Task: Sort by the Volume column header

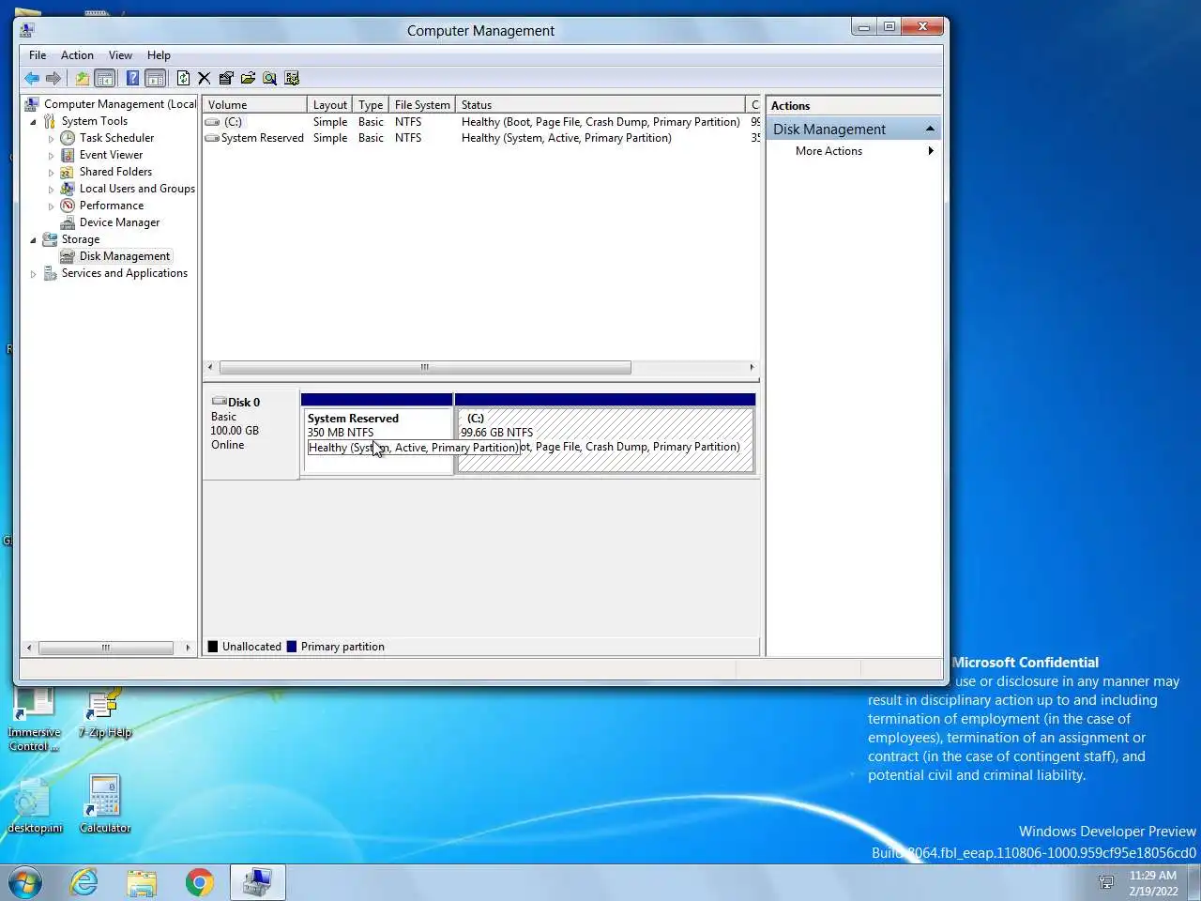Action: 255,105
